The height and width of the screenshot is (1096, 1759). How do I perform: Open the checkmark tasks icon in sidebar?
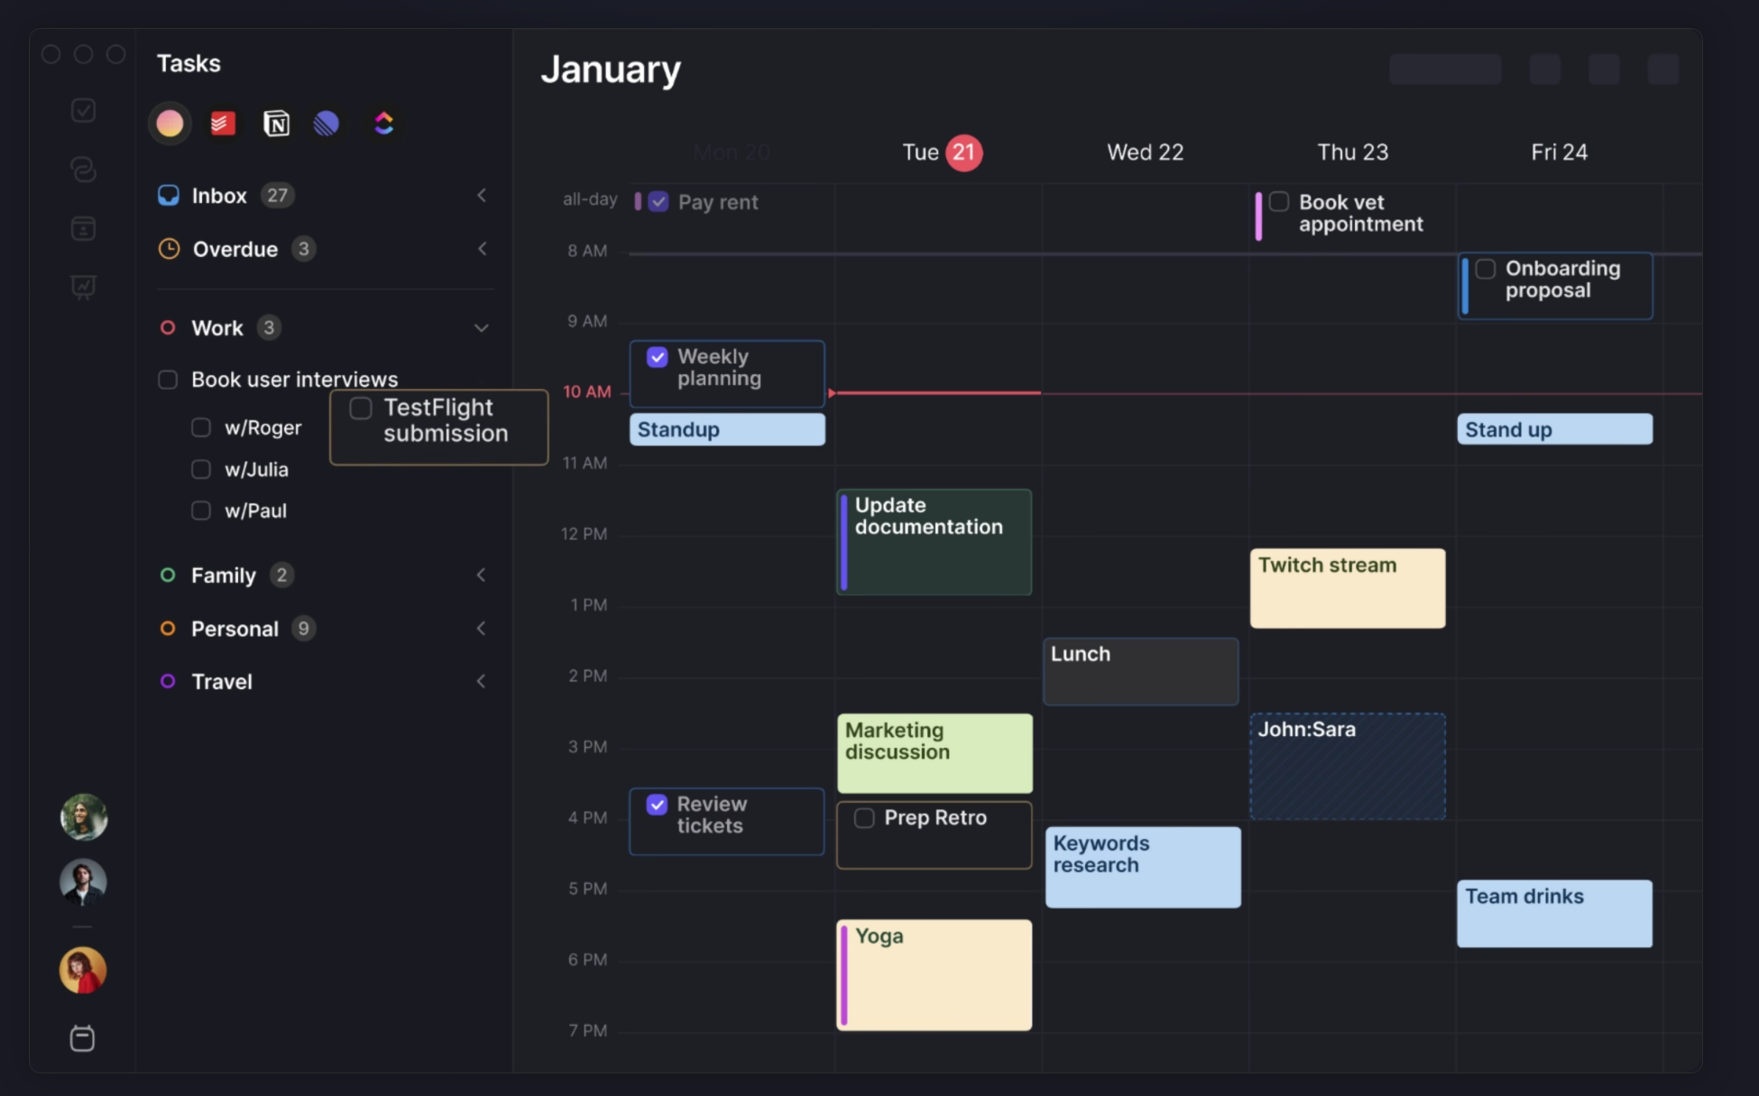[83, 110]
